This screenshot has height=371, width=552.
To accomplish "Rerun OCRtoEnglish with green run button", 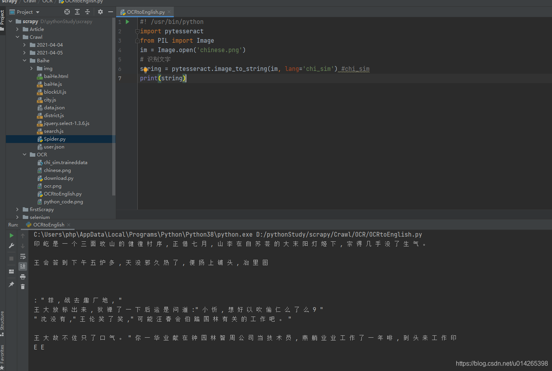I will [x=11, y=235].
